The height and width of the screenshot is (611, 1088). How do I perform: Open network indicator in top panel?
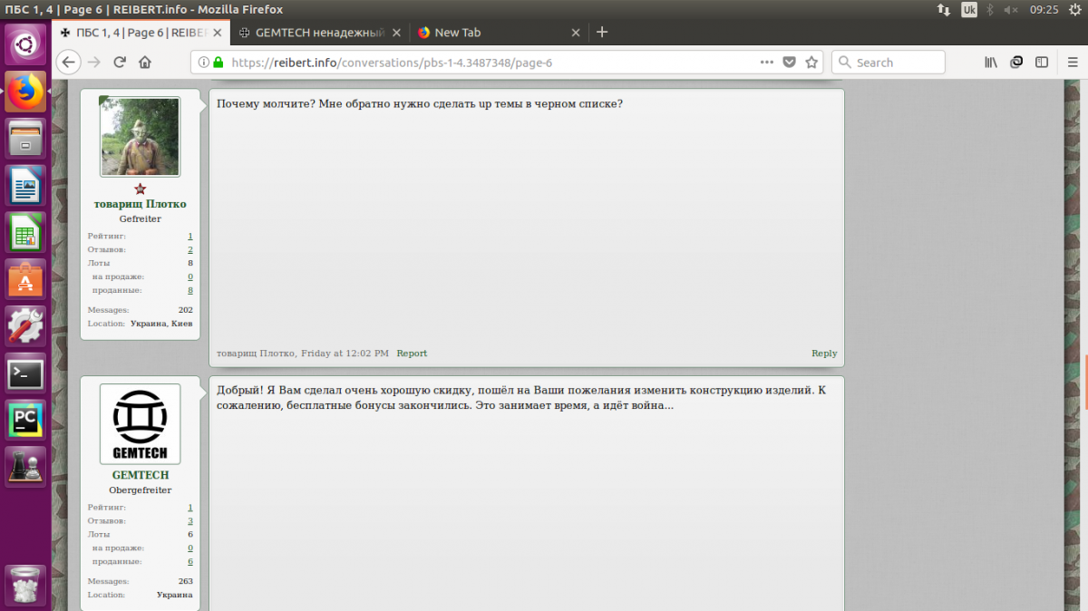pos(944,9)
